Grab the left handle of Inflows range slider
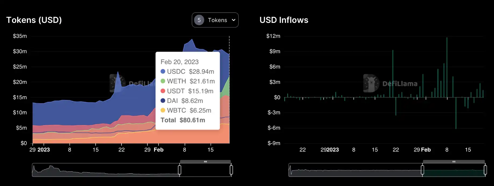 (x=422, y=170)
